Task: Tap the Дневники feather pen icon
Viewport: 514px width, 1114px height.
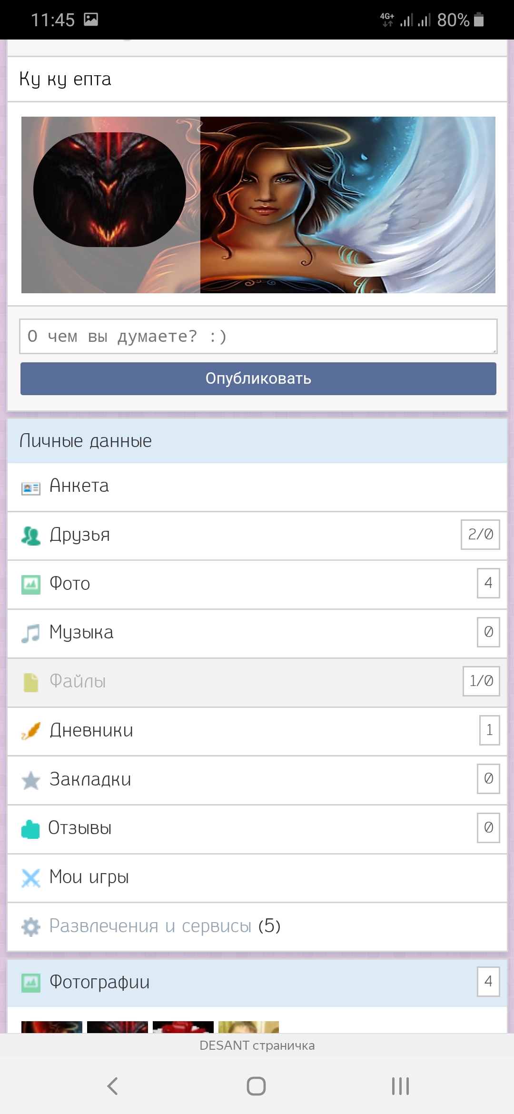Action: [x=31, y=731]
